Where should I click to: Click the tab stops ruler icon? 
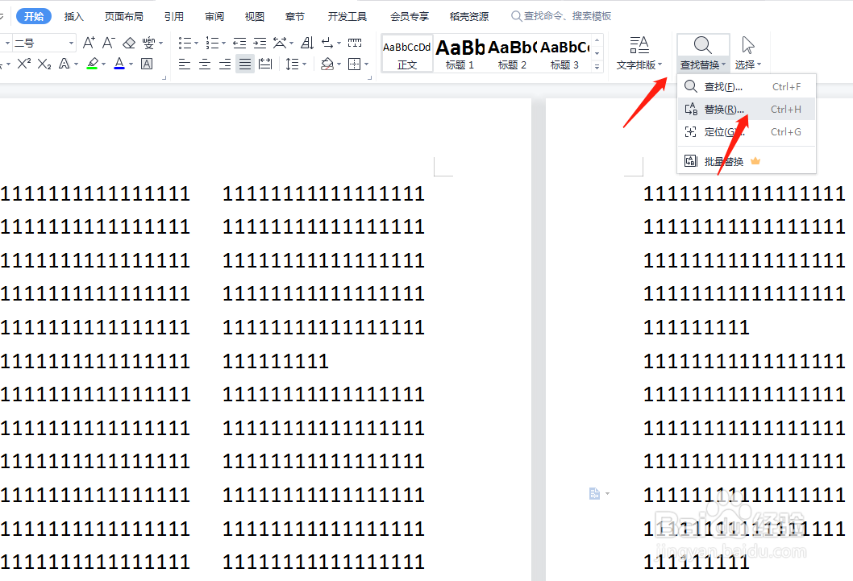click(355, 43)
